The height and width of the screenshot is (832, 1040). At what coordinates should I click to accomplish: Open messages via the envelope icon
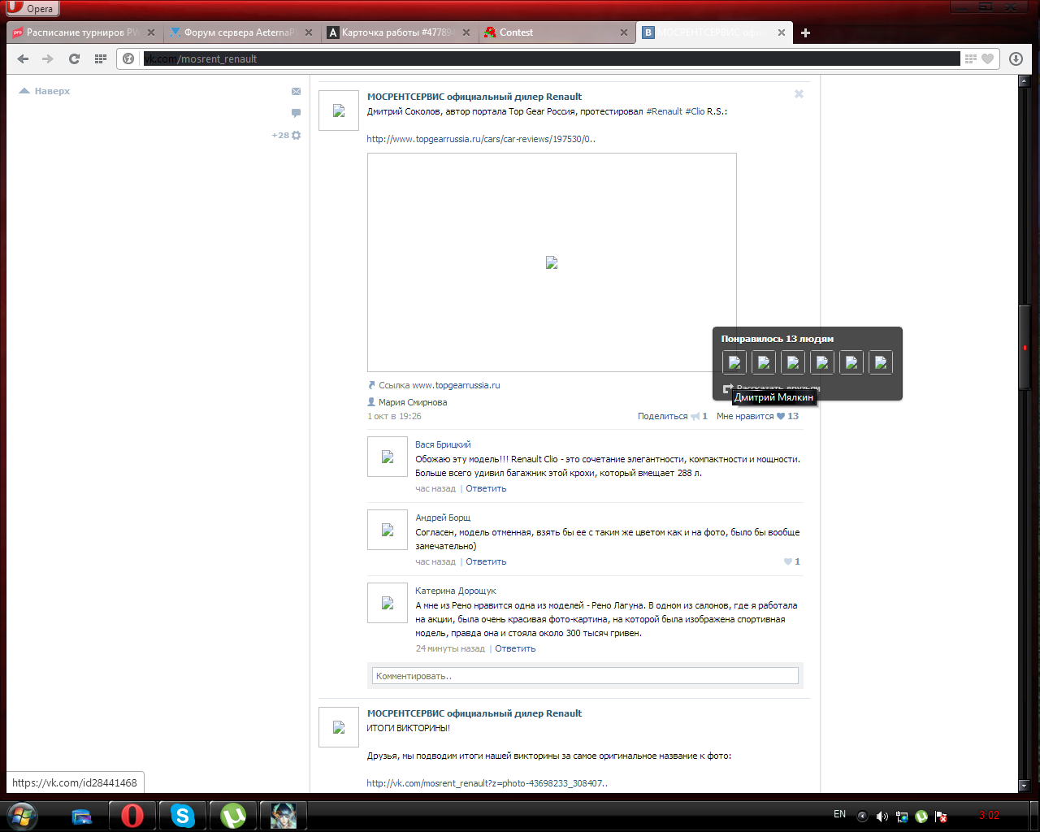(x=296, y=91)
